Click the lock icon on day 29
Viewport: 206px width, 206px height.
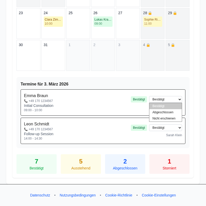175,13
